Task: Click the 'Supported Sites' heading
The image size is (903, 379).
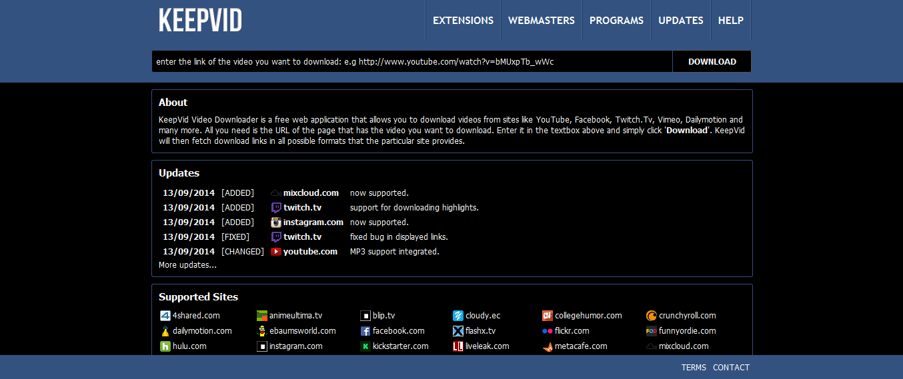Action: pyautogui.click(x=198, y=297)
